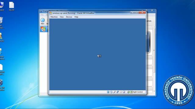
Task: Click host key keyboard-capture icon in status bar
Action: (131, 92)
